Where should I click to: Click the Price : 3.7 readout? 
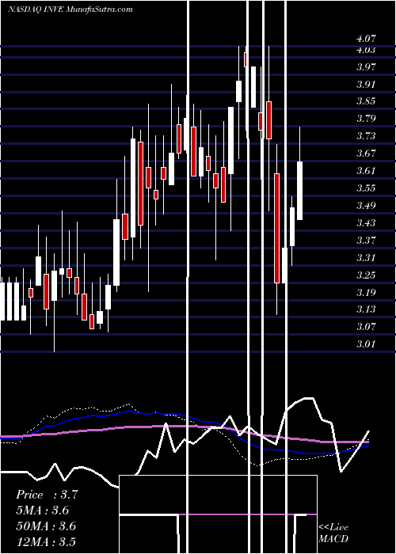coord(47,495)
